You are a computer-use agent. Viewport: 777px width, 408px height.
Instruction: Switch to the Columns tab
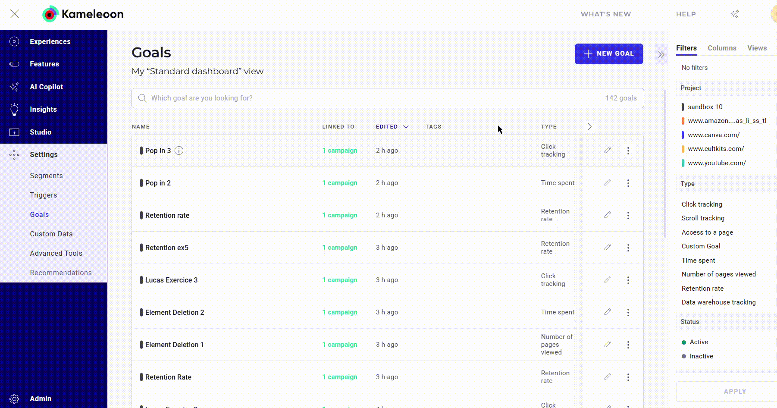point(722,48)
